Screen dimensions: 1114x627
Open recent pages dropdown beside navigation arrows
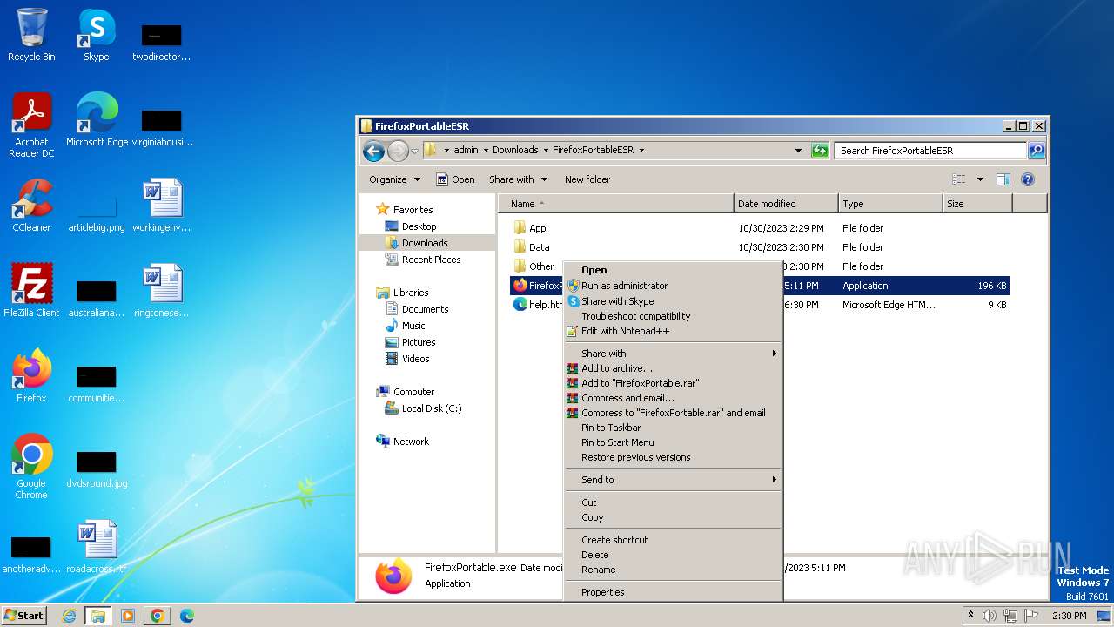tap(415, 151)
